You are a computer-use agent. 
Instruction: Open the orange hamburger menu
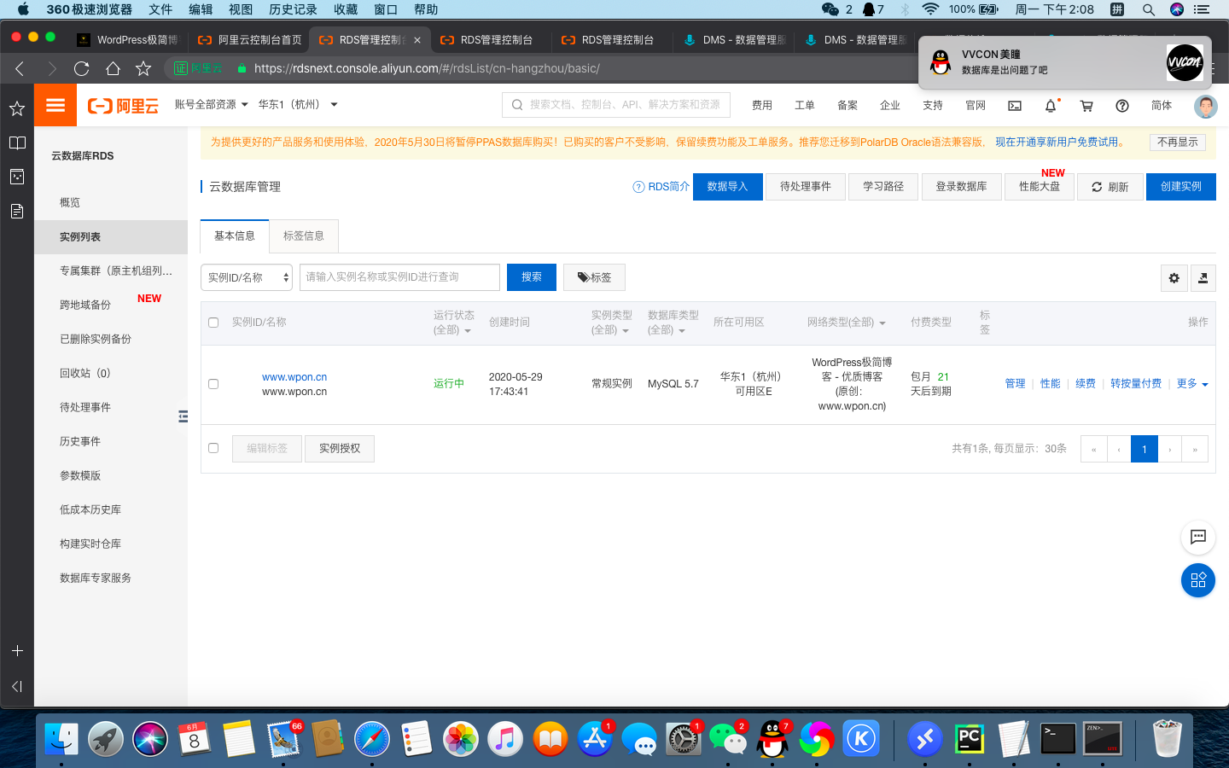point(55,105)
